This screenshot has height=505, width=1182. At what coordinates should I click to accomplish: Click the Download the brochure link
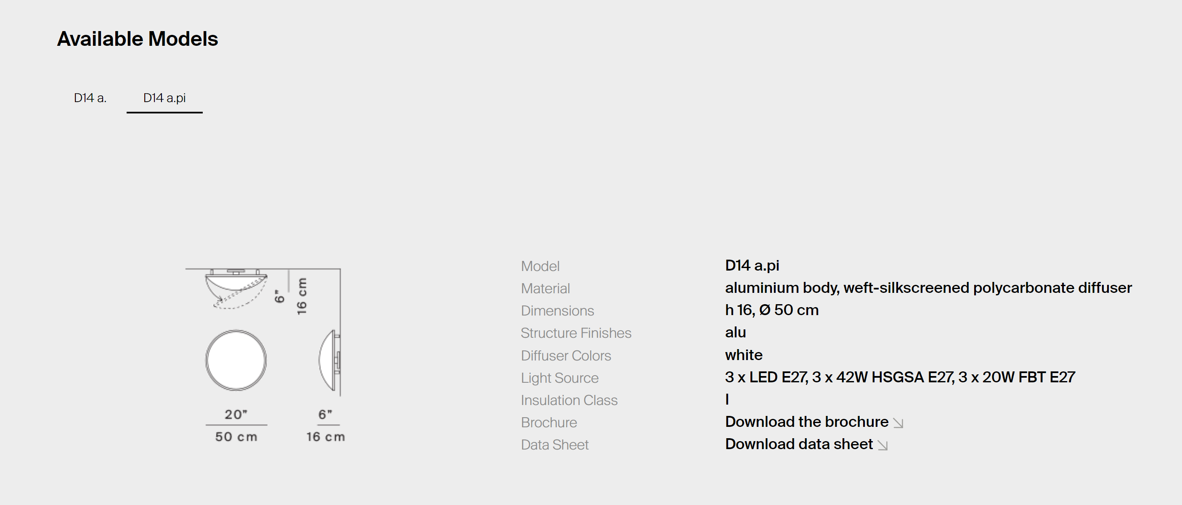click(x=806, y=421)
